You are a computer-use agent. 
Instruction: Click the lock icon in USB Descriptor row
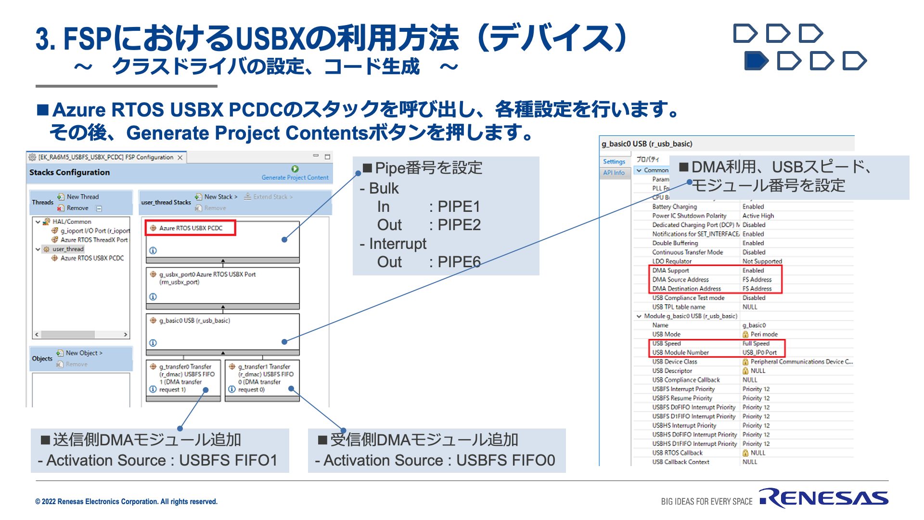point(745,371)
